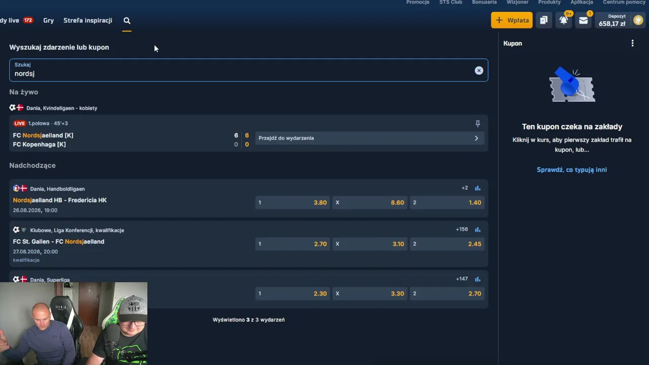
Task: Click the FC Kopenhaga [K] team name
Action: (40, 144)
